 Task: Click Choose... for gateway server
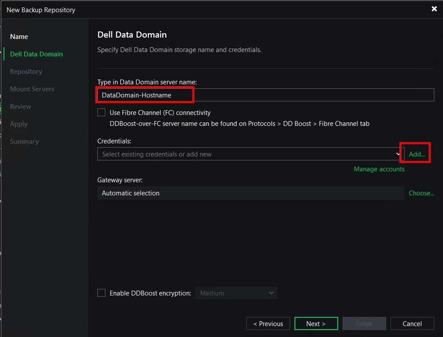421,193
